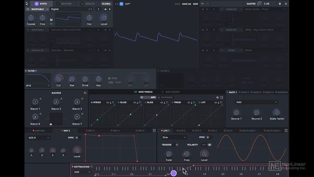Click Macro 3 assign dot

click(x=82, y=99)
